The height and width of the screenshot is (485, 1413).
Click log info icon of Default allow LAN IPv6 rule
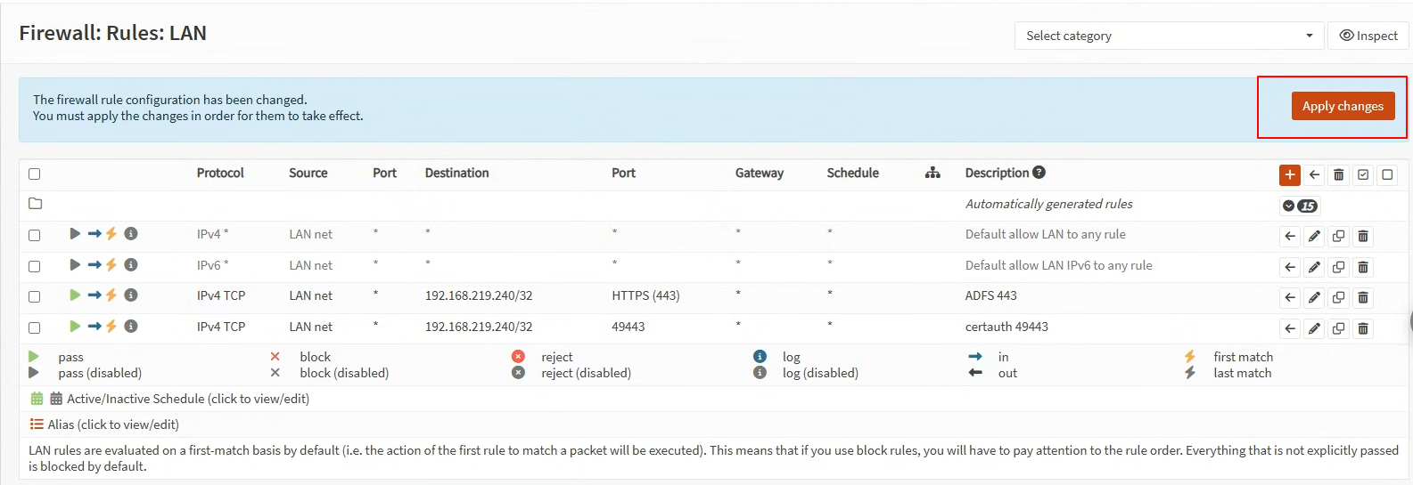(131, 264)
